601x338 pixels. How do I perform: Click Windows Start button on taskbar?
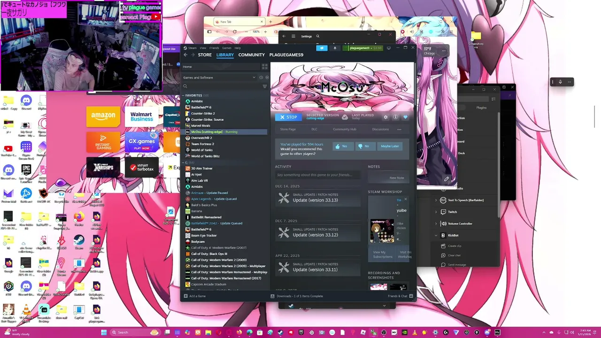click(x=104, y=332)
